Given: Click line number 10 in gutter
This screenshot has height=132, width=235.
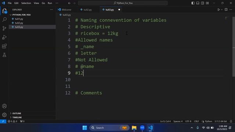Looking at the screenshot, I should coord(68,80).
